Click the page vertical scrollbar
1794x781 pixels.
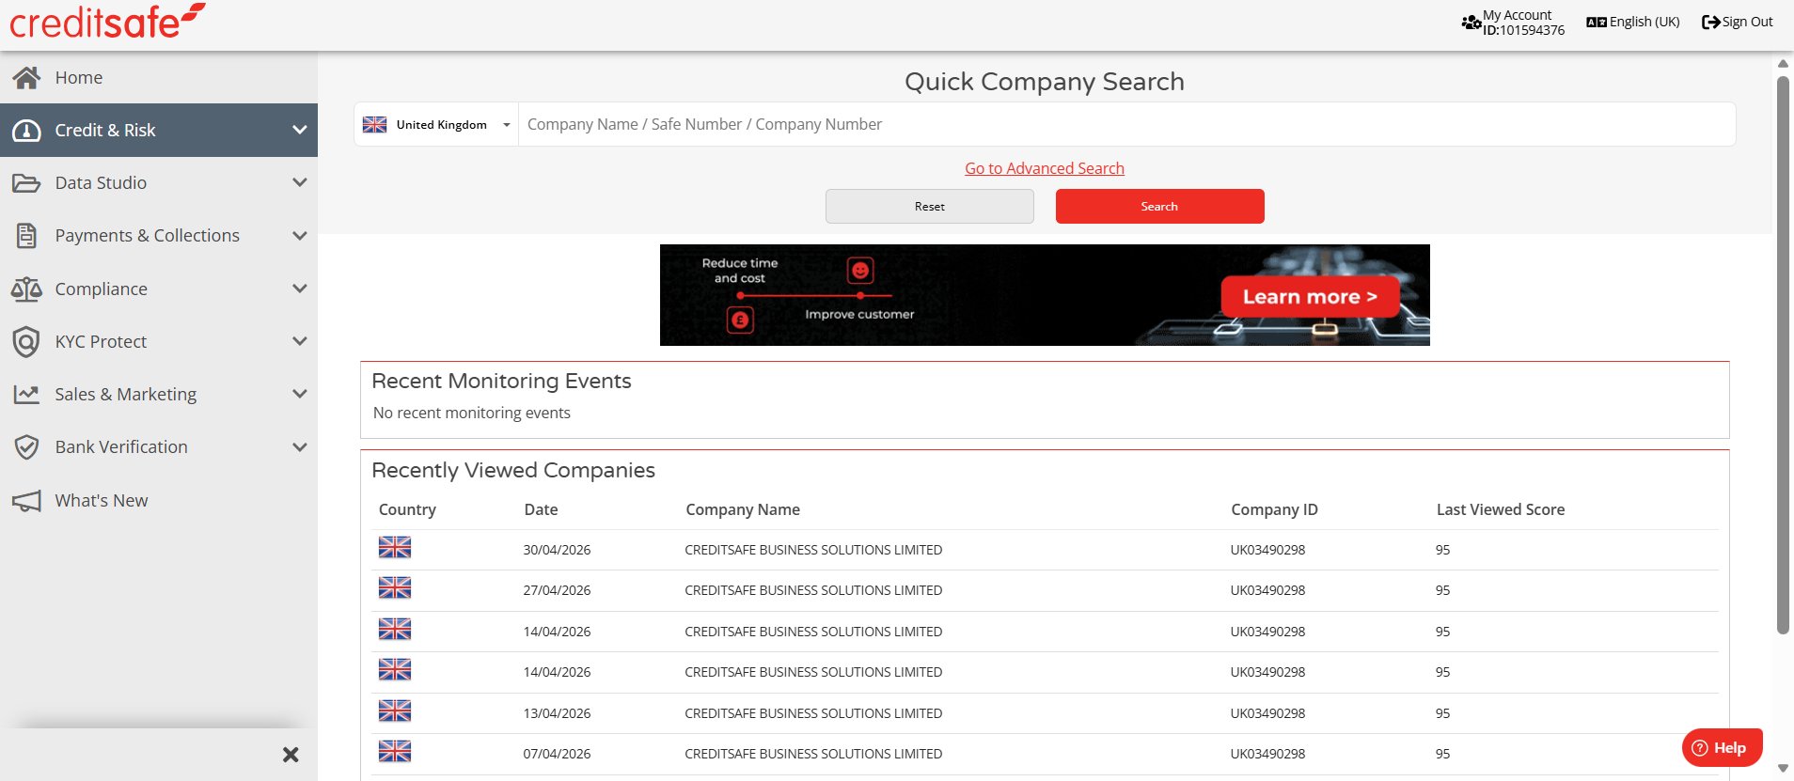(x=1783, y=354)
